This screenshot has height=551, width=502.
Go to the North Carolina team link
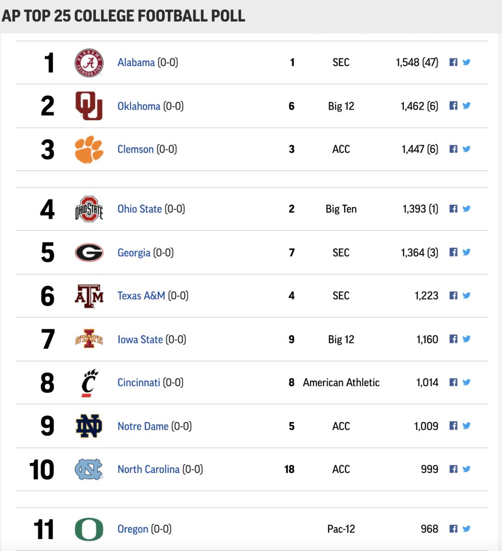point(148,469)
